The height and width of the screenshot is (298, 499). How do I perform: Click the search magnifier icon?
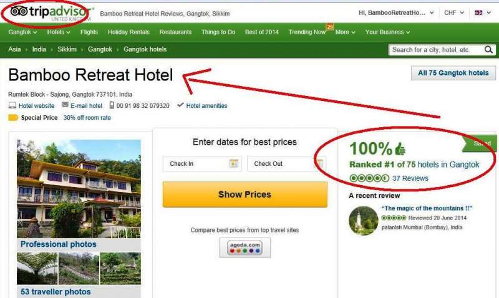click(488, 50)
